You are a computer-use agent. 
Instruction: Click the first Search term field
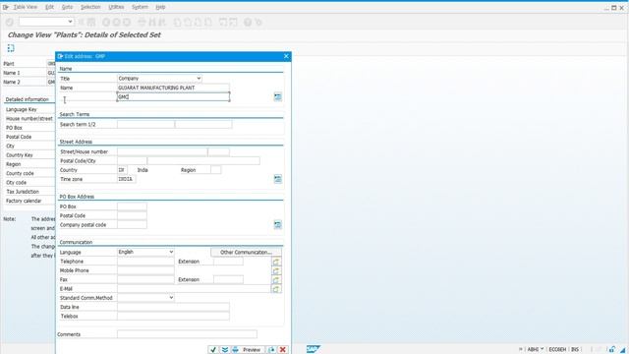coord(145,125)
